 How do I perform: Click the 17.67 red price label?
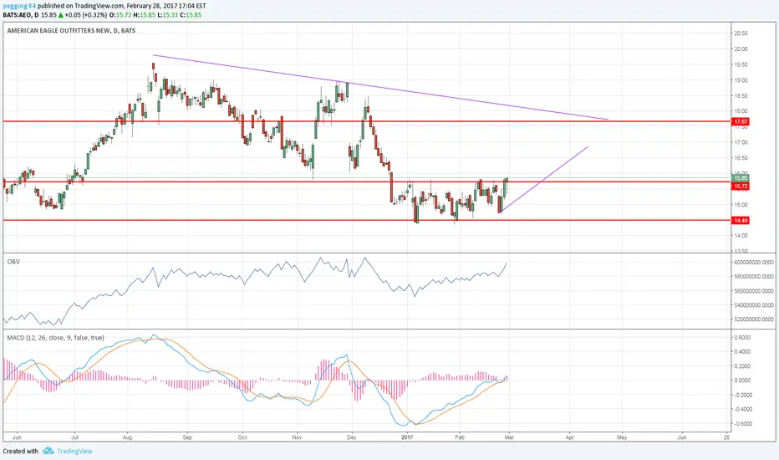[741, 121]
